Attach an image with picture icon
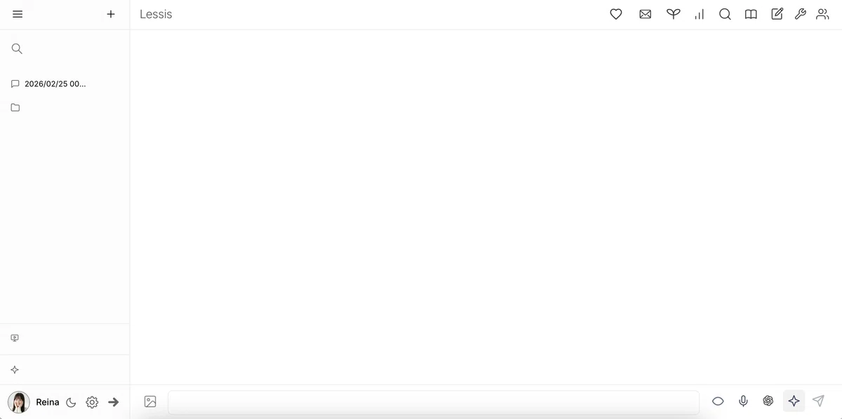The height and width of the screenshot is (419, 842). 150,401
